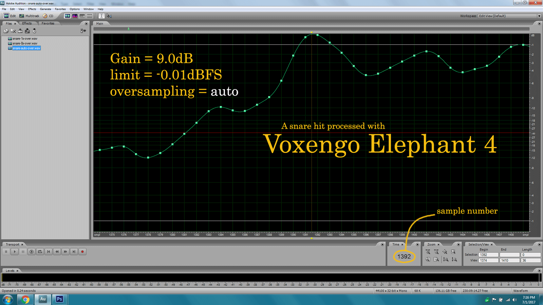Click the Play button in Transport panel
Screen dimensions: 543x305
tap(15, 252)
